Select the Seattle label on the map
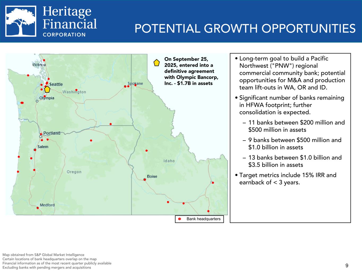This screenshot has height=272, width=362. pos(56,84)
